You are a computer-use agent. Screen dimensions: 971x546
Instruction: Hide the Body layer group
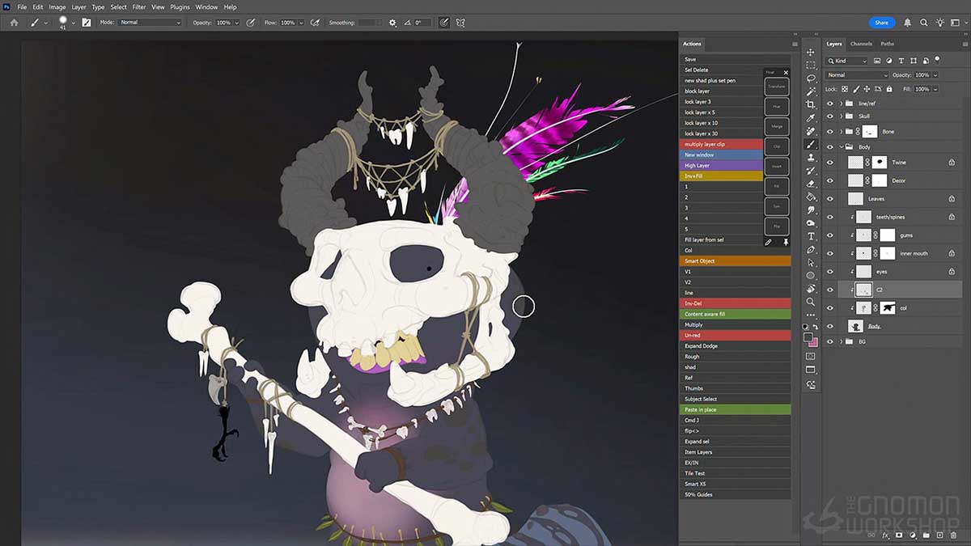pyautogui.click(x=829, y=146)
